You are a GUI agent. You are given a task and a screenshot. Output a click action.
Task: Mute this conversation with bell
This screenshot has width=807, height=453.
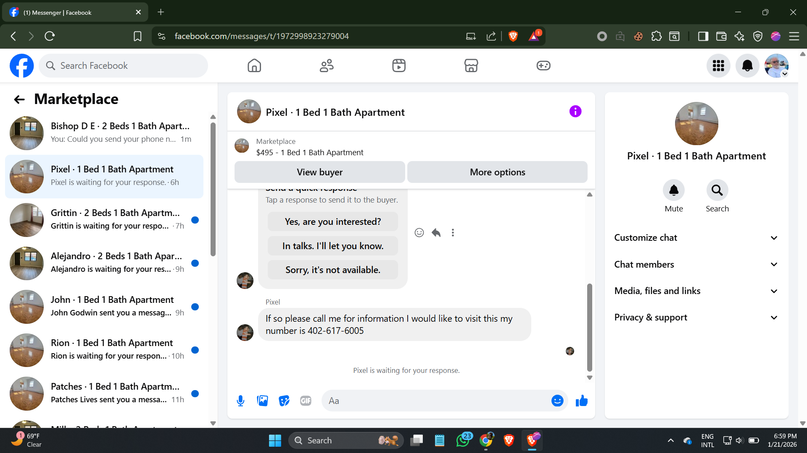673,191
